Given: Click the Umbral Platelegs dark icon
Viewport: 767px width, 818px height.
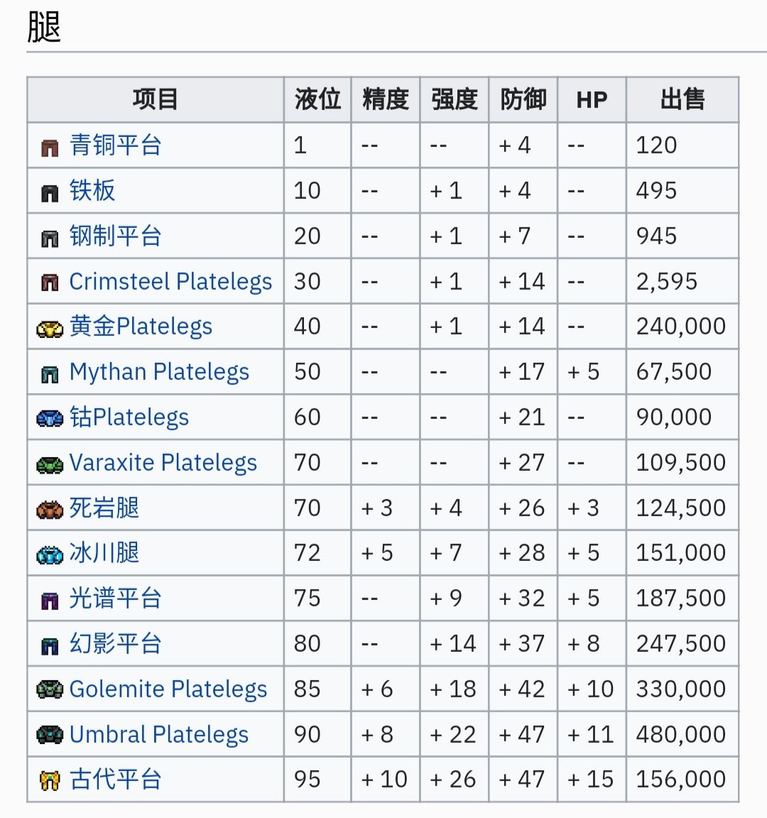Looking at the screenshot, I should [x=50, y=736].
